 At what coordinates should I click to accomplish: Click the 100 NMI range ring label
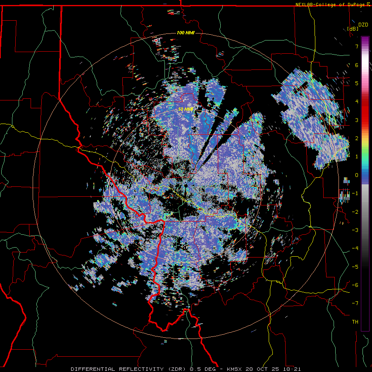[x=186, y=33]
